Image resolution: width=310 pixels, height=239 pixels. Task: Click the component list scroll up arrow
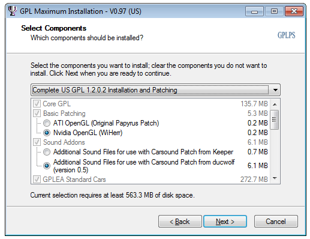point(275,104)
